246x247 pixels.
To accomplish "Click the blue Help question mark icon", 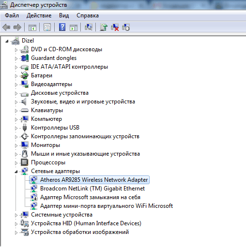I will 62,27.
